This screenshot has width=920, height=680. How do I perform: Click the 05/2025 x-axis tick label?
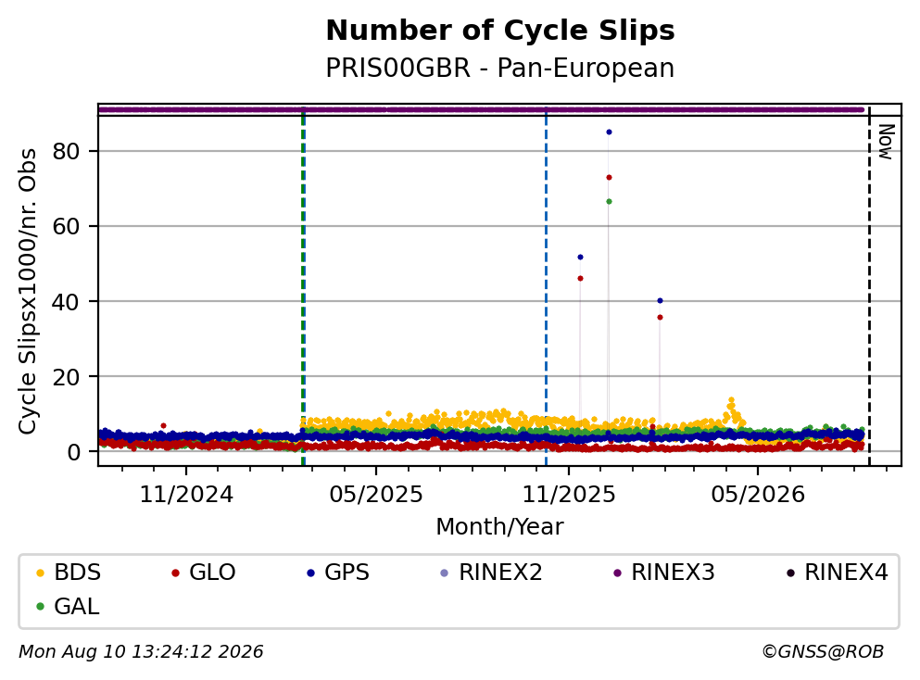(375, 495)
